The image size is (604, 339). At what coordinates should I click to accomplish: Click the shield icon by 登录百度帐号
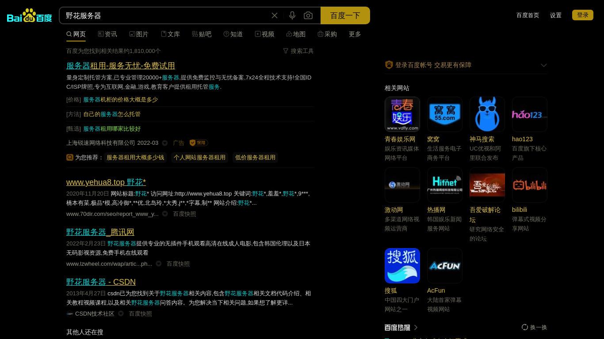pos(389,65)
